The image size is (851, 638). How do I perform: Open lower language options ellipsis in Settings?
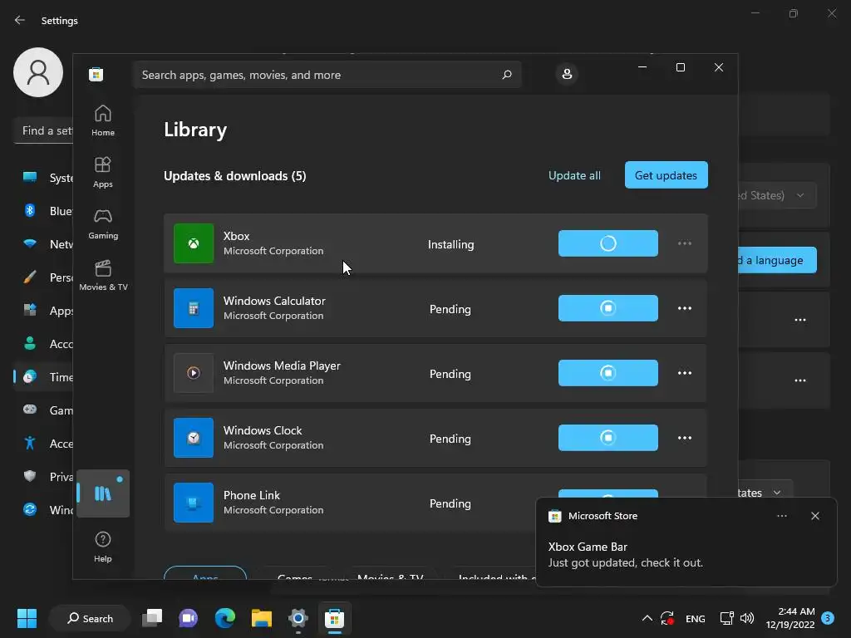click(x=800, y=380)
